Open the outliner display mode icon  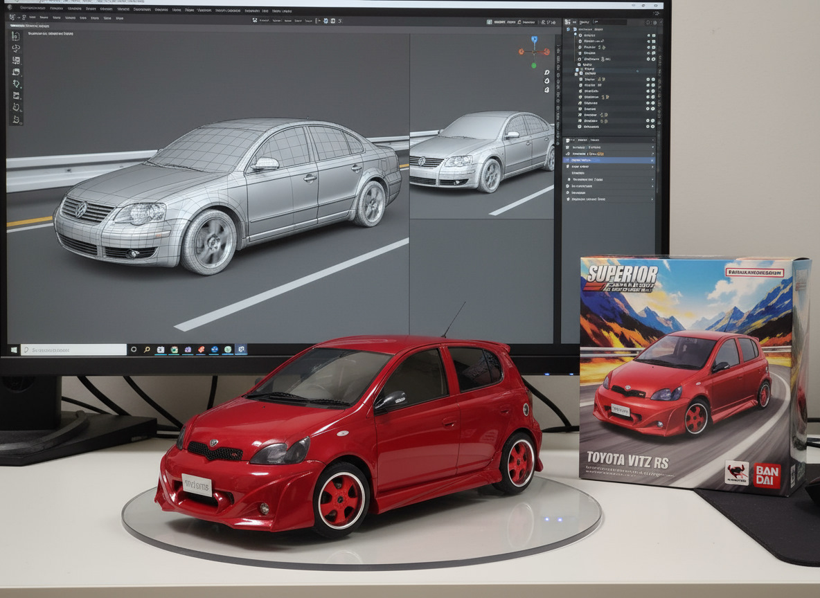point(568,22)
